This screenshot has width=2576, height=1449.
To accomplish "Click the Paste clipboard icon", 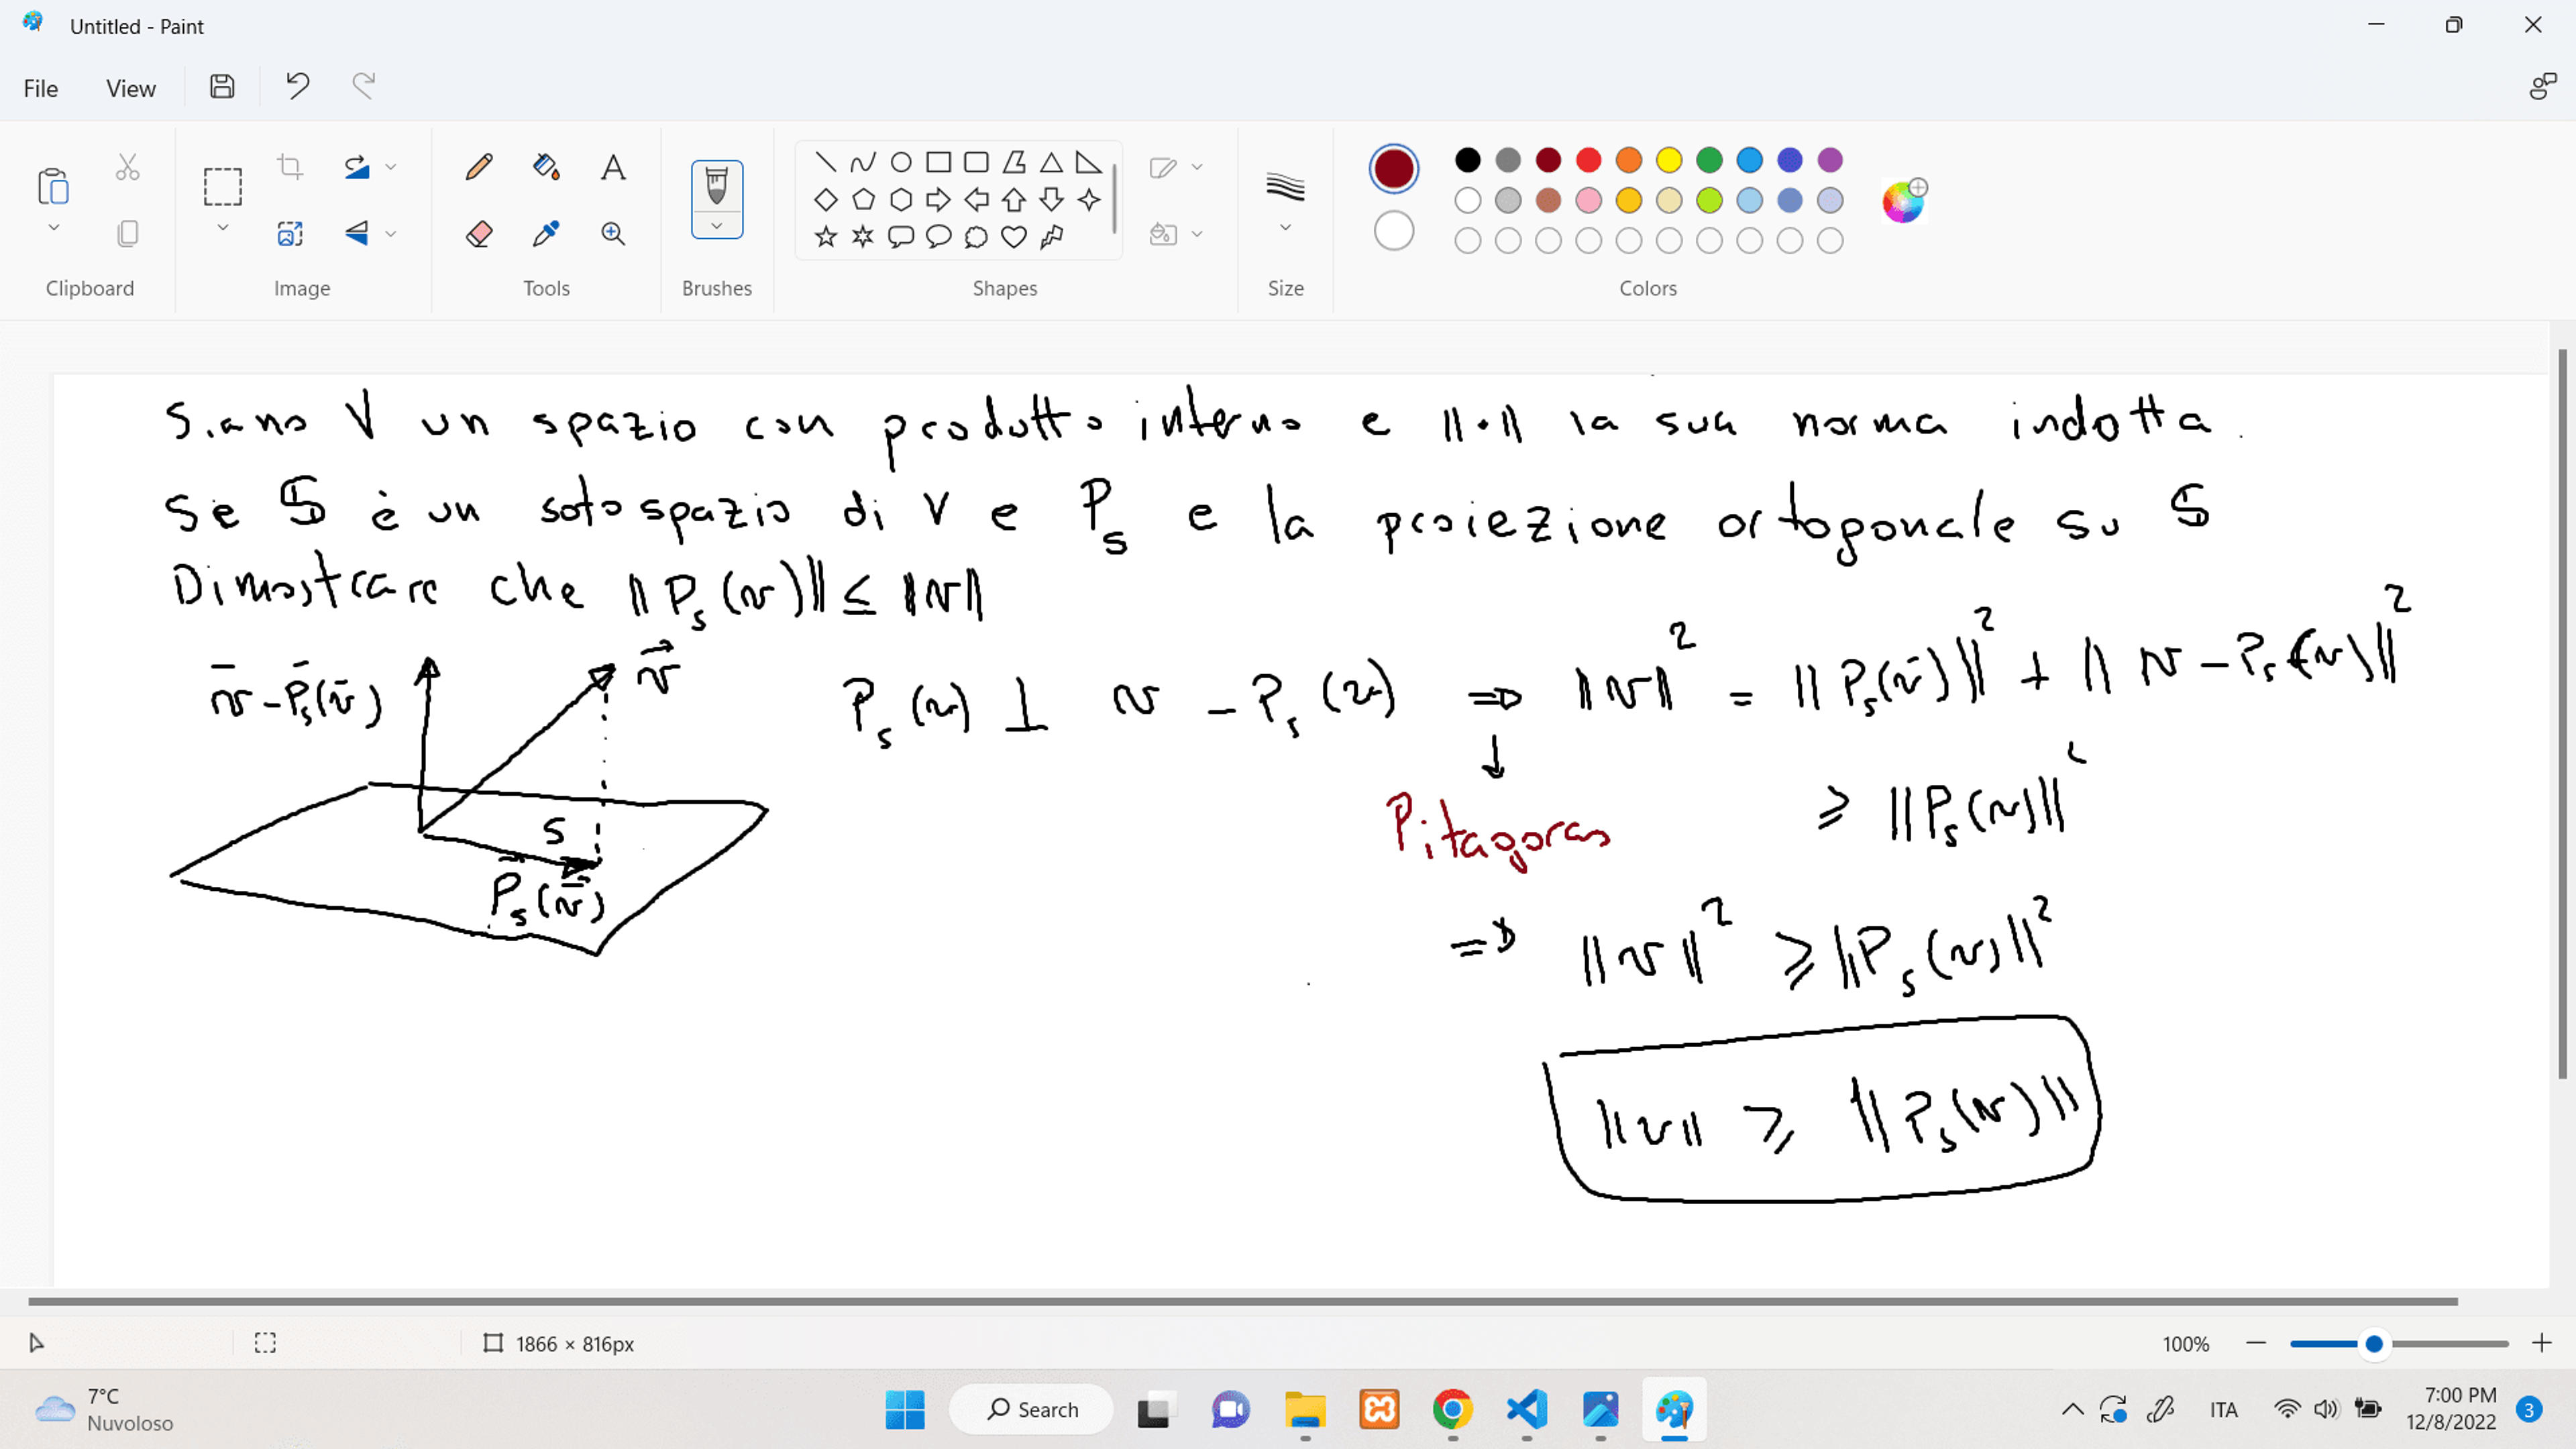I will pos(53,186).
